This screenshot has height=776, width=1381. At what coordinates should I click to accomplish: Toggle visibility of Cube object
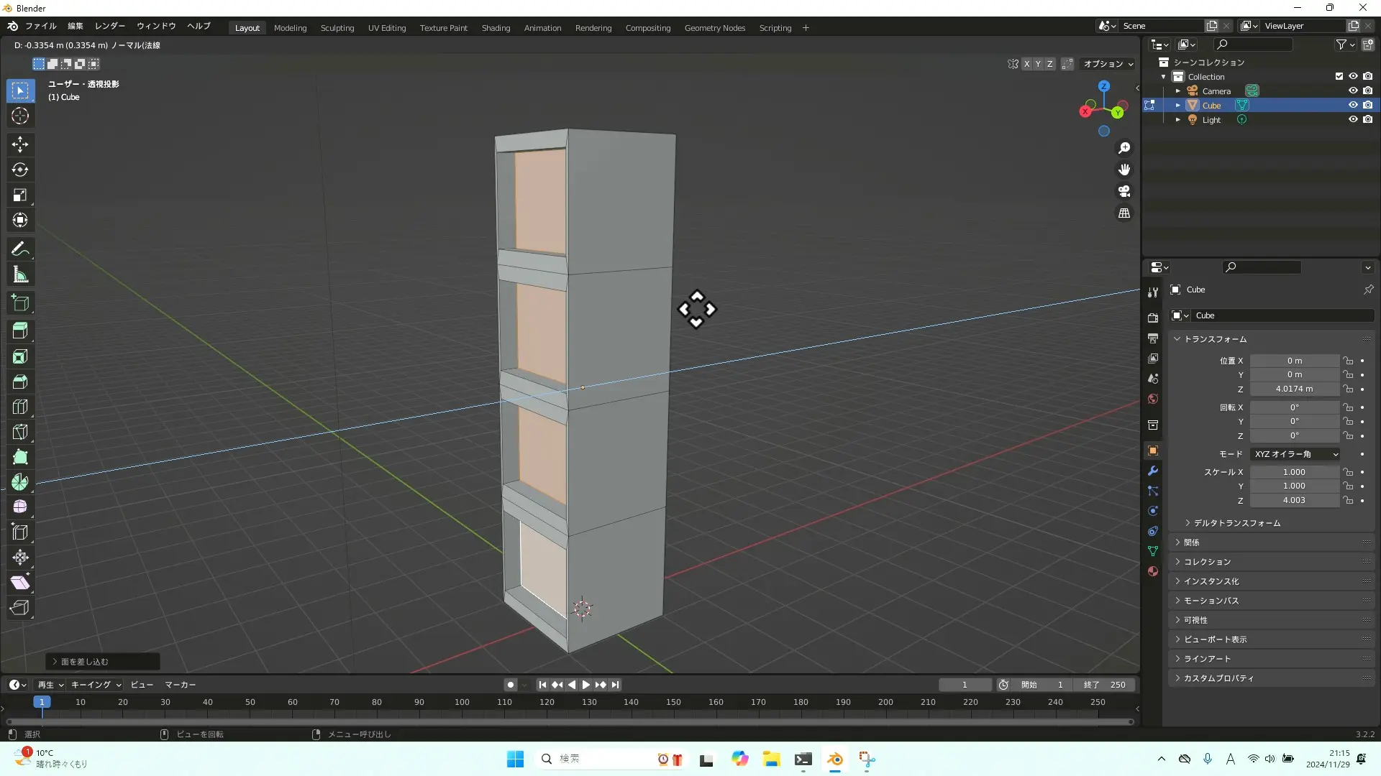(1354, 104)
